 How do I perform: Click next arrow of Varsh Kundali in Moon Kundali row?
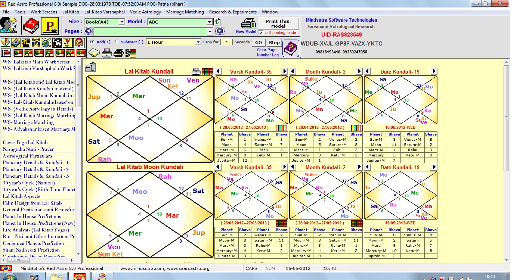(x=285, y=167)
